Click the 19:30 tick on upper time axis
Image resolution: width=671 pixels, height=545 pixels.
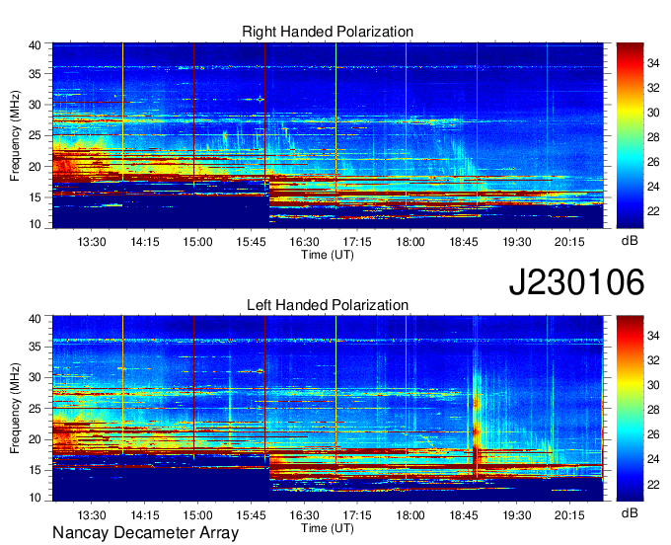tap(517, 242)
